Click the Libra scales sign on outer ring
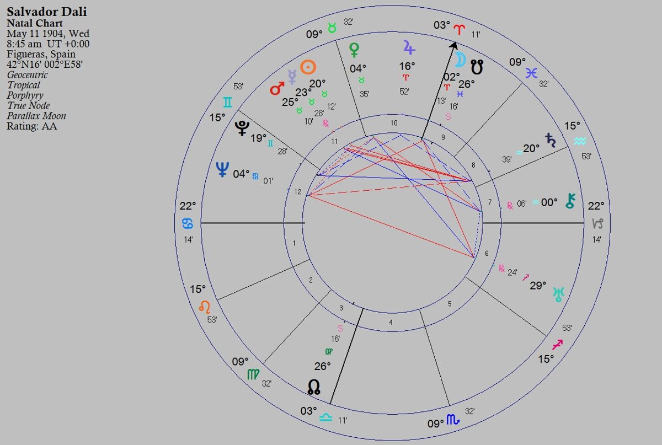The height and width of the screenshot is (445, 662). [x=326, y=417]
